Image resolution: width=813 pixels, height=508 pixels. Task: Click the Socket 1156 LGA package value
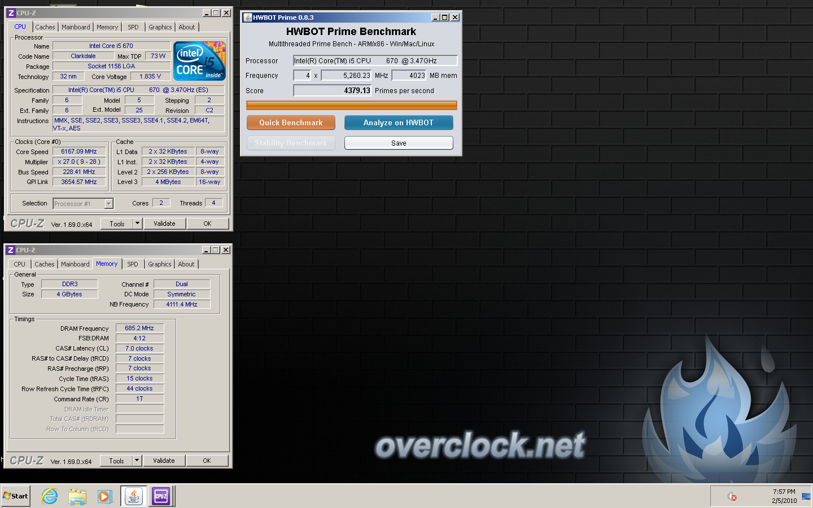click(x=111, y=66)
